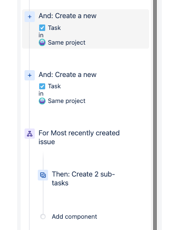
Task: Click Same project text in second action
Action: tap(67, 101)
